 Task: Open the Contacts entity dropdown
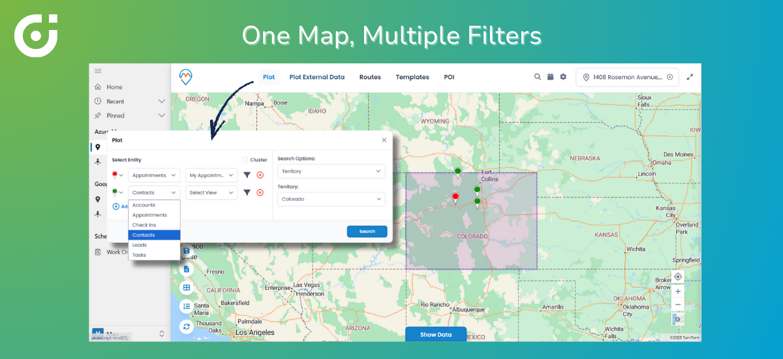click(155, 193)
